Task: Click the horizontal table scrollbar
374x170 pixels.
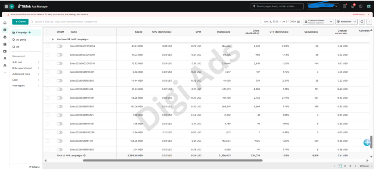Action: (x=173, y=160)
